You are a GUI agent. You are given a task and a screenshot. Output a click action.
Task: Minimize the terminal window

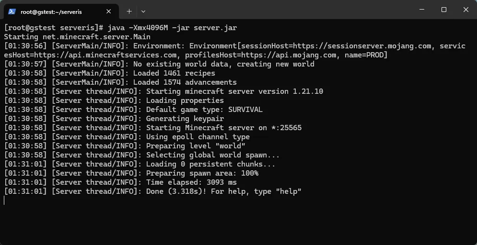(x=422, y=10)
